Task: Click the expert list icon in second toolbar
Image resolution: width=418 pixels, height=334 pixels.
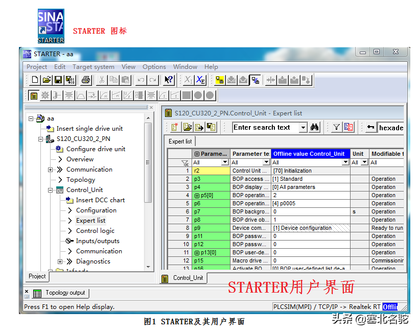Action: point(34,96)
